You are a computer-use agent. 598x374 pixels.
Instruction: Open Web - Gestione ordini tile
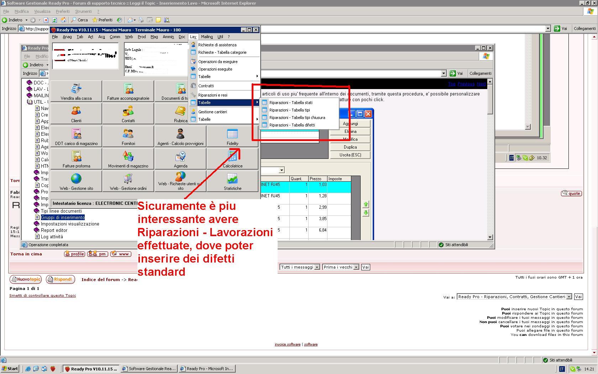(x=128, y=181)
